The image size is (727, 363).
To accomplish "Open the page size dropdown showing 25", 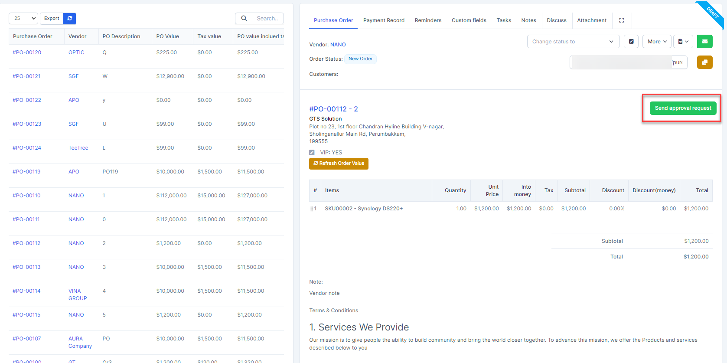I will (x=23, y=19).
